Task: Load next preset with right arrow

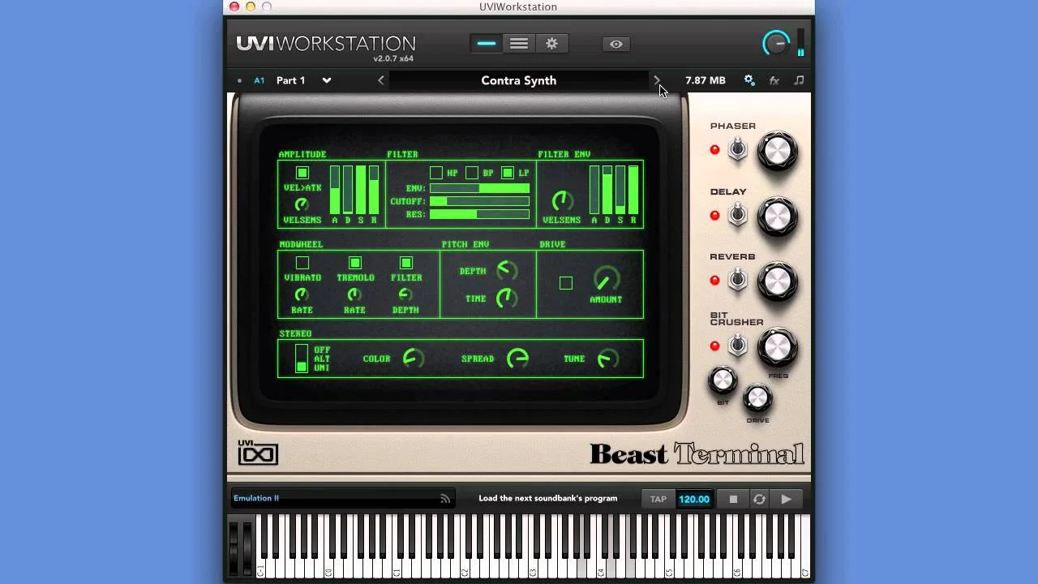Action: pos(657,80)
